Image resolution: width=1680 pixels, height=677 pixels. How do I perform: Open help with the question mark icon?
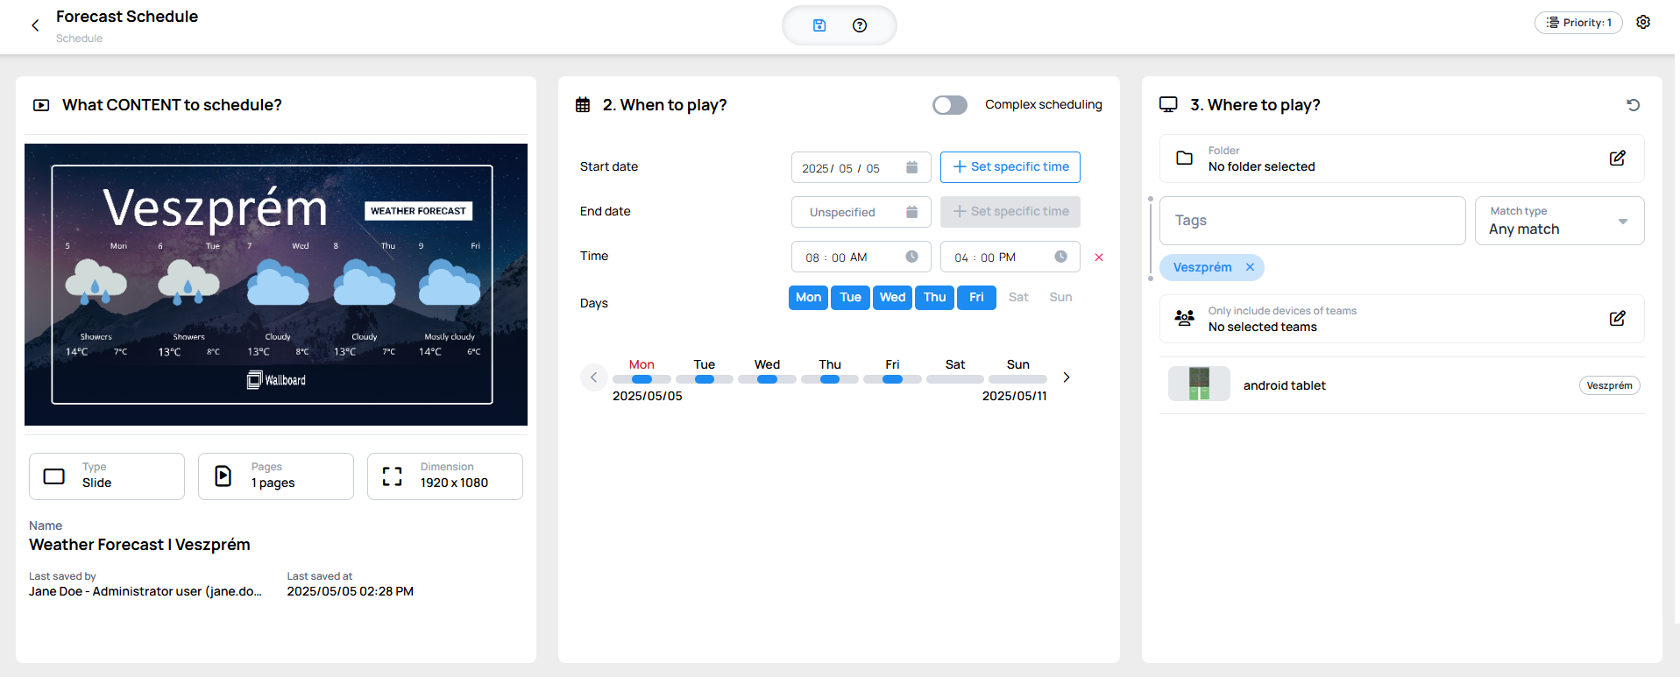860,25
